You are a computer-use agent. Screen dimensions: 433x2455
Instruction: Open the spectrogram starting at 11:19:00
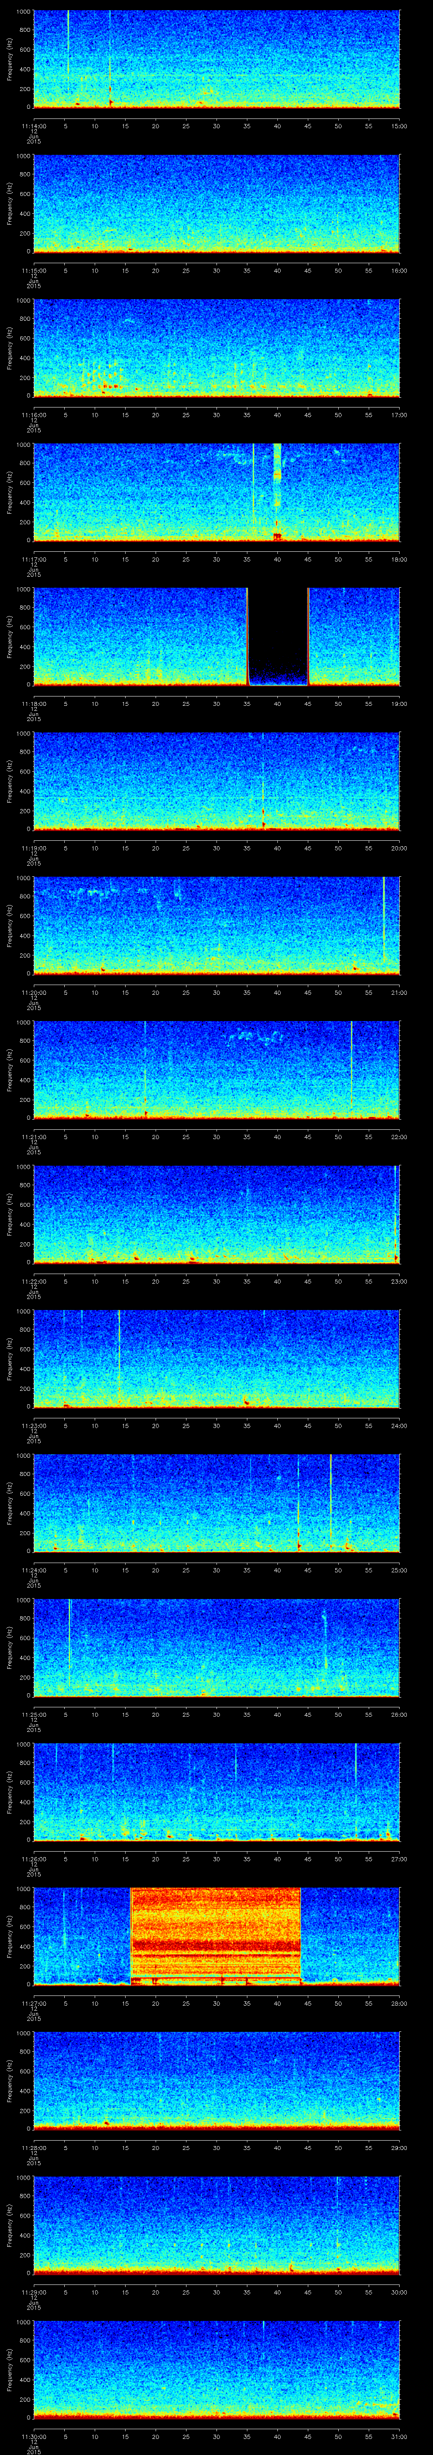click(x=216, y=781)
